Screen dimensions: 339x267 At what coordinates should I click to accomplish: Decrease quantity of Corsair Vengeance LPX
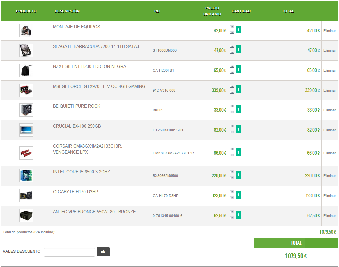[232, 155]
